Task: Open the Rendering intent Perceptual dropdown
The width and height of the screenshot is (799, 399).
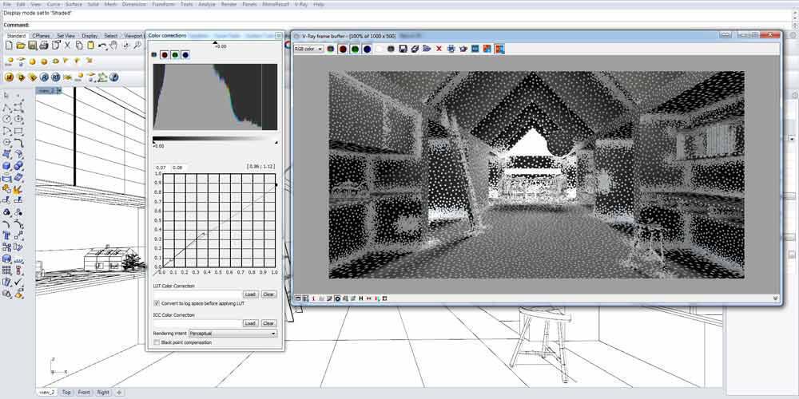Action: (233, 334)
